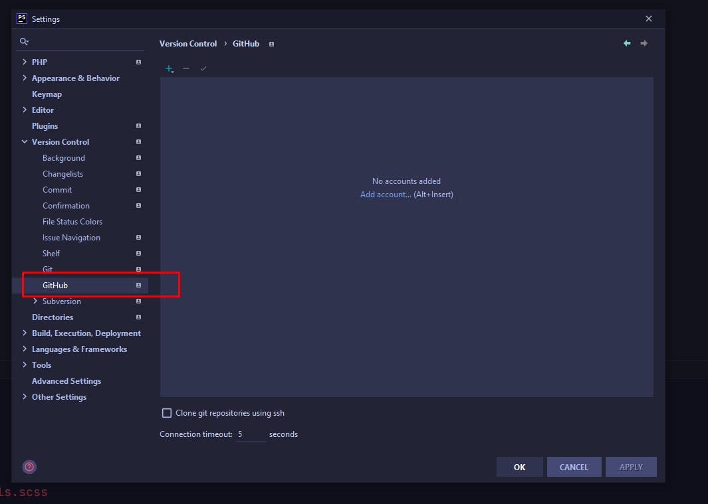Click the CANCEL button
This screenshot has width=708, height=504.
tap(574, 467)
